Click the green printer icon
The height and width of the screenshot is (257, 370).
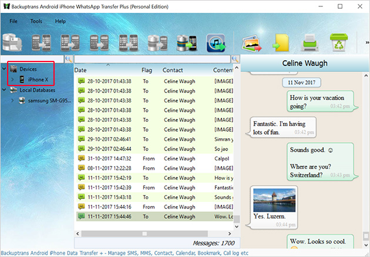310,43
